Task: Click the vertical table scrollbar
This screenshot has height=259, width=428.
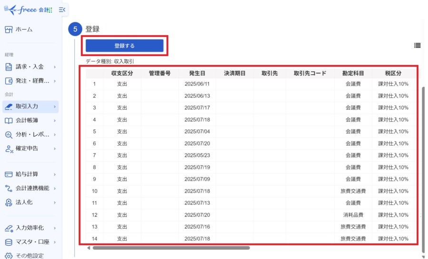Action: (423, 169)
